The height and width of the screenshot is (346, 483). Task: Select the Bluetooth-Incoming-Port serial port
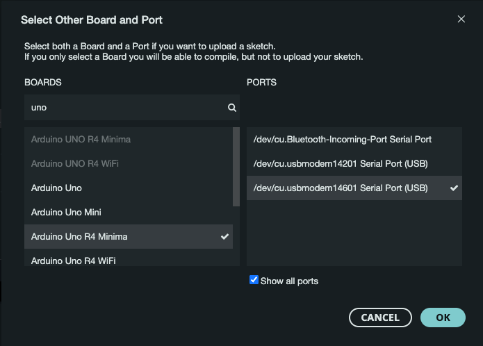click(x=343, y=140)
